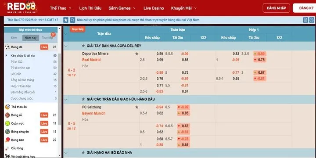Screen dimensions: 316x158
Task: Open the Khuyến Mãi dropdown menu
Action: tap(183, 8)
